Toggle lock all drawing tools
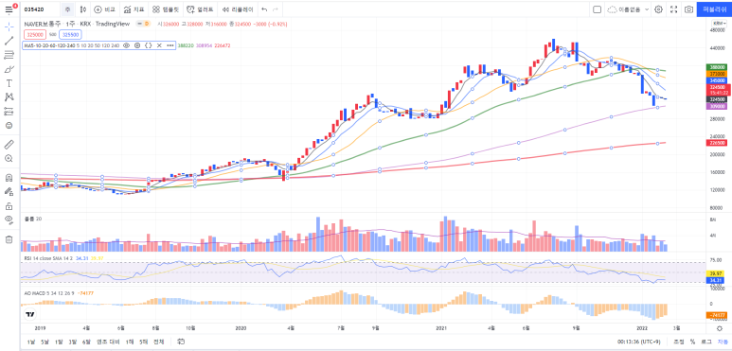 (9, 206)
